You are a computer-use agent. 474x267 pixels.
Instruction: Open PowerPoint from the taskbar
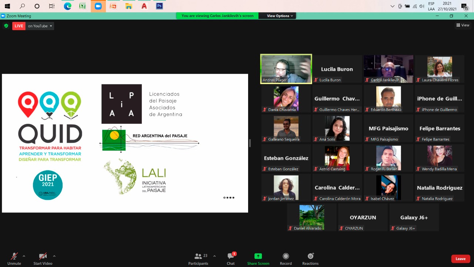pyautogui.click(x=113, y=6)
